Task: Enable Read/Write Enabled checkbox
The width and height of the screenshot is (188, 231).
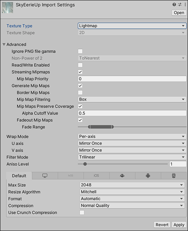Action: [x=80, y=65]
